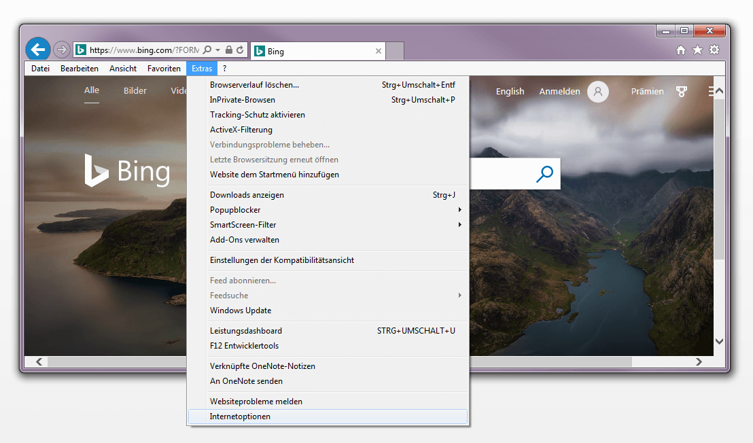The image size is (753, 443).
Task: Click the horizontal scrollbar left arrow
Action: coord(39,361)
